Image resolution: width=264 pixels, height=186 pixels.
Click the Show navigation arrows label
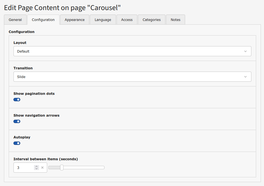click(x=37, y=116)
